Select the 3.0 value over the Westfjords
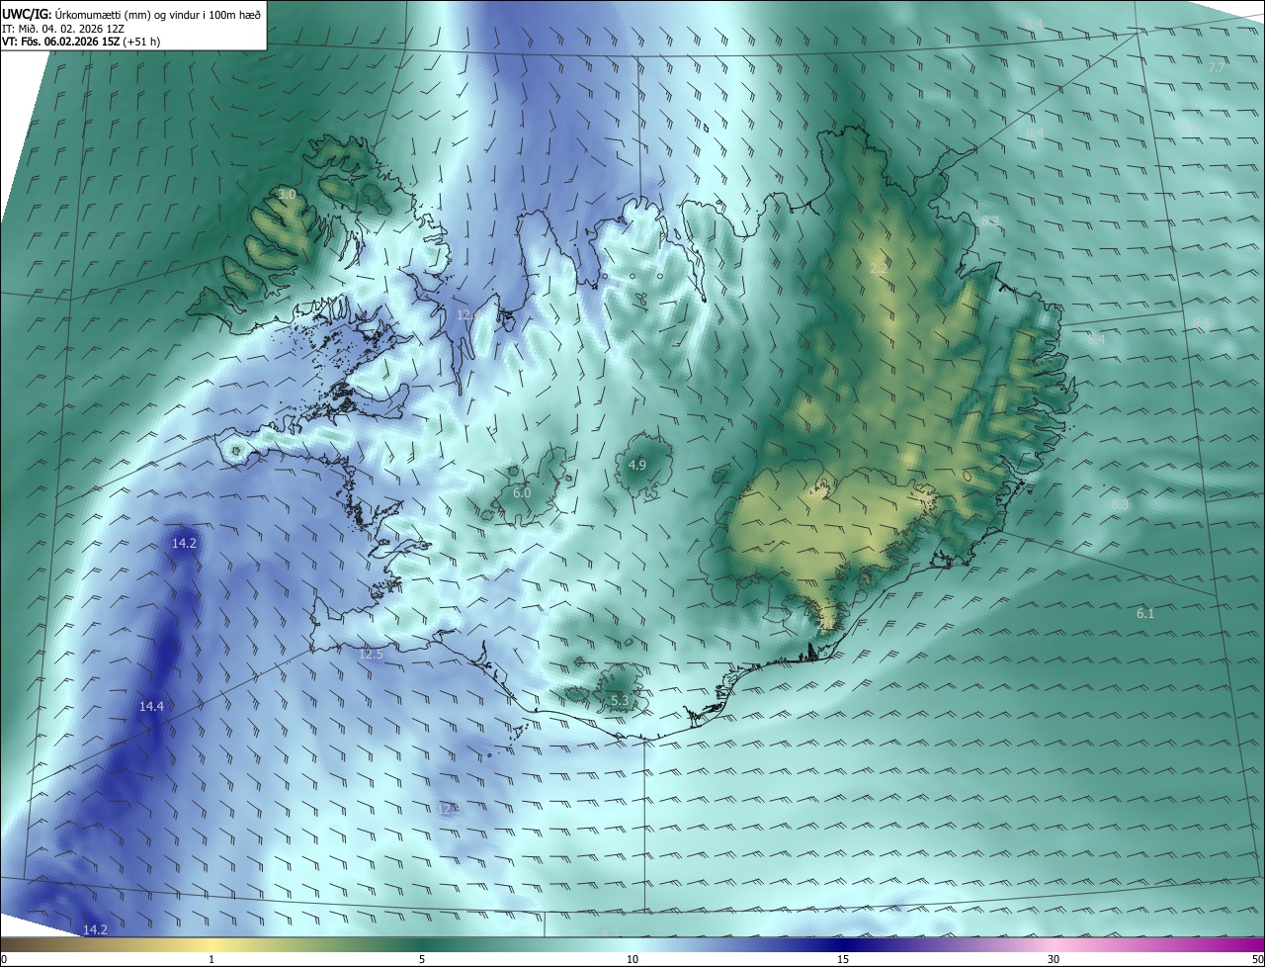 click(x=287, y=195)
